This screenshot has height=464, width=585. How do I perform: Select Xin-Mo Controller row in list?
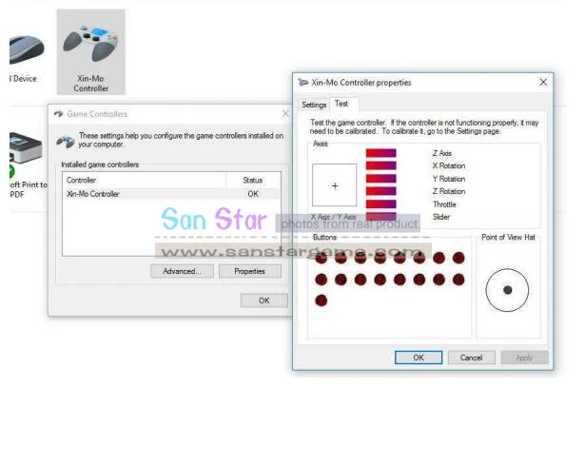point(171,194)
